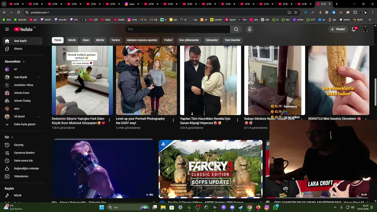Image resolution: width=377 pixels, height=212 pixels.
Task: Go to Ana Sayfa in sidebar
Action: 22,41
